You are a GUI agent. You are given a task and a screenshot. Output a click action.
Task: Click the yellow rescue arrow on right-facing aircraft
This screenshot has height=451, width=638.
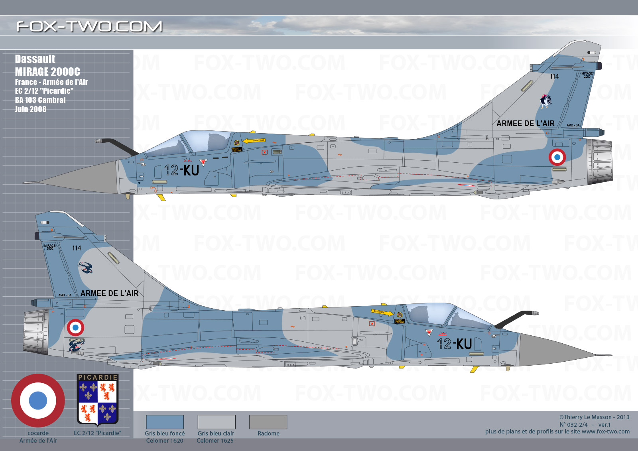[382, 312]
